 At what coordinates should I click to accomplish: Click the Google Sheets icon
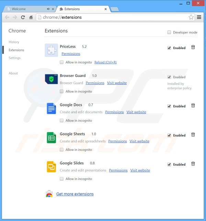pyautogui.click(x=51, y=137)
